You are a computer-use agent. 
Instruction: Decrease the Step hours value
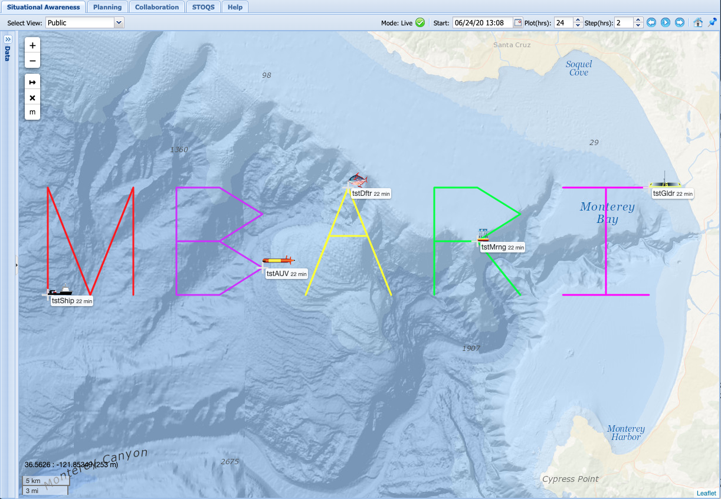(638, 25)
